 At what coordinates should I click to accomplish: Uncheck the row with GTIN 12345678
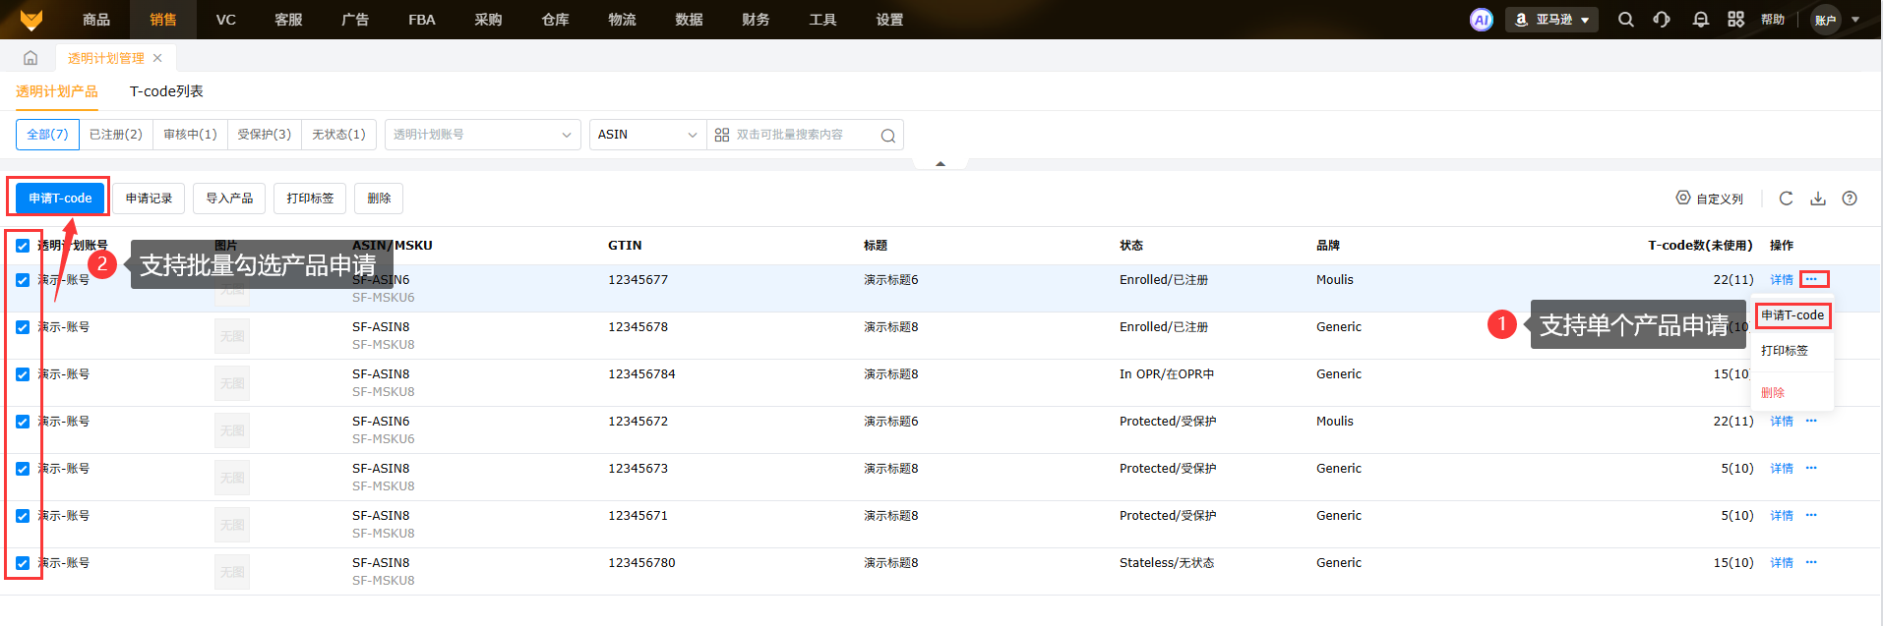[x=23, y=327]
